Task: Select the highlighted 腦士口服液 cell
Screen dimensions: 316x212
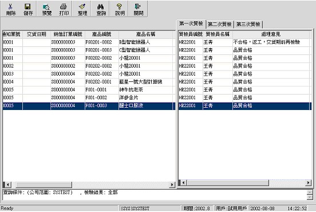Action: [145, 105]
